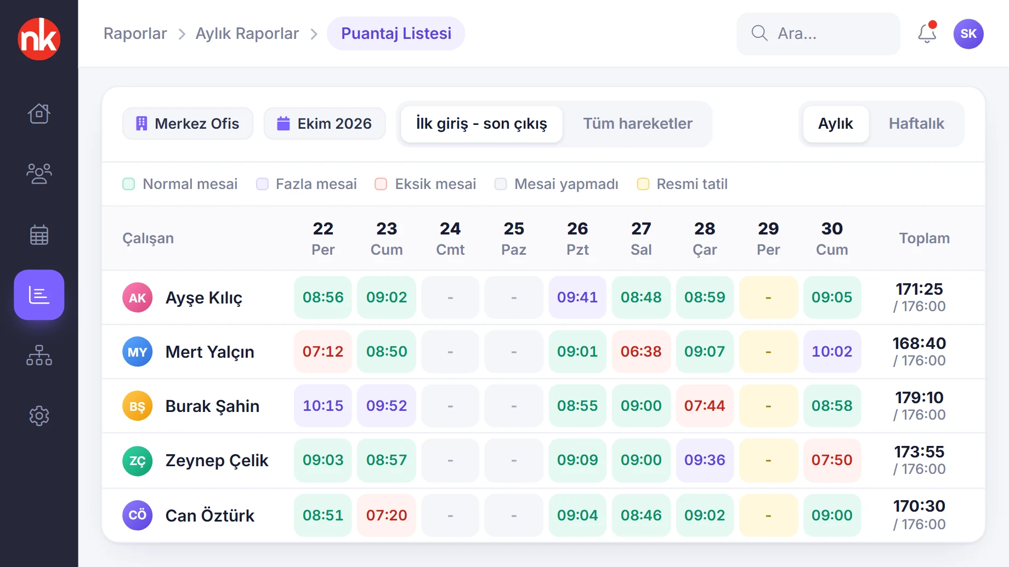1009x567 pixels.
Task: Click Burak Şahin's 179:10 total
Action: pos(920,397)
